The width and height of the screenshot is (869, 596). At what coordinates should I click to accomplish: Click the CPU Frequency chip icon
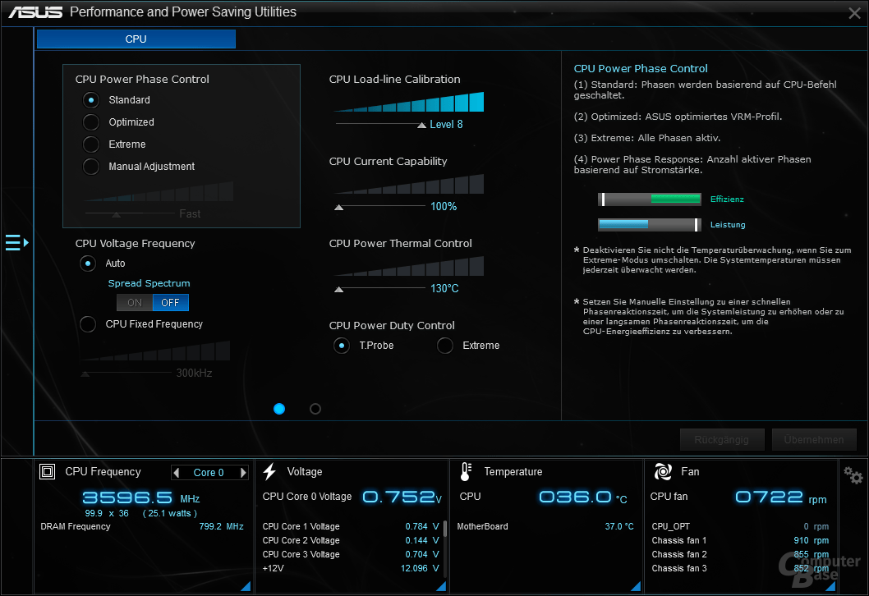[48, 472]
